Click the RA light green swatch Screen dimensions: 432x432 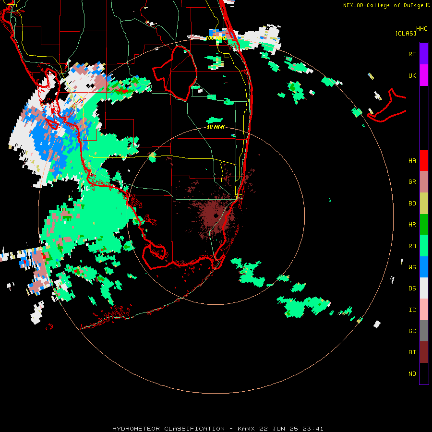pos(424,246)
